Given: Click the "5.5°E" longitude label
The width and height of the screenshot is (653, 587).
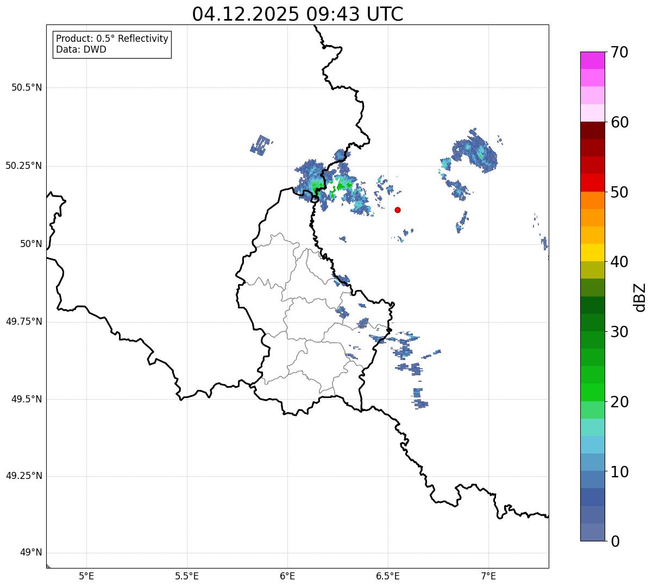Looking at the screenshot, I should click(187, 576).
